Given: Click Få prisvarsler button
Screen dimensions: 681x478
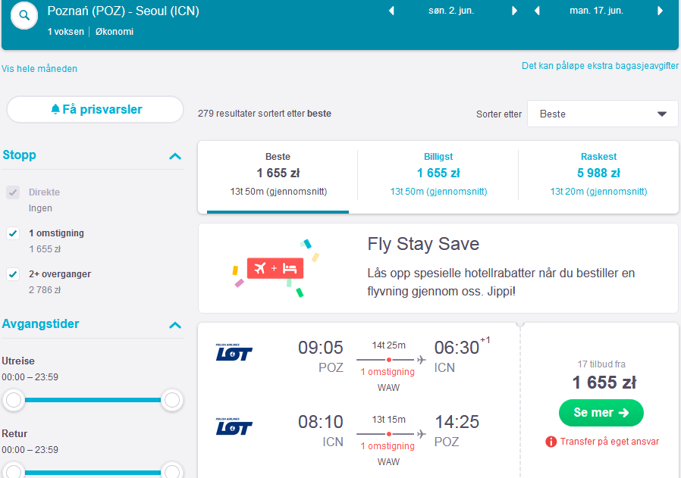Looking at the screenshot, I should (x=95, y=109).
